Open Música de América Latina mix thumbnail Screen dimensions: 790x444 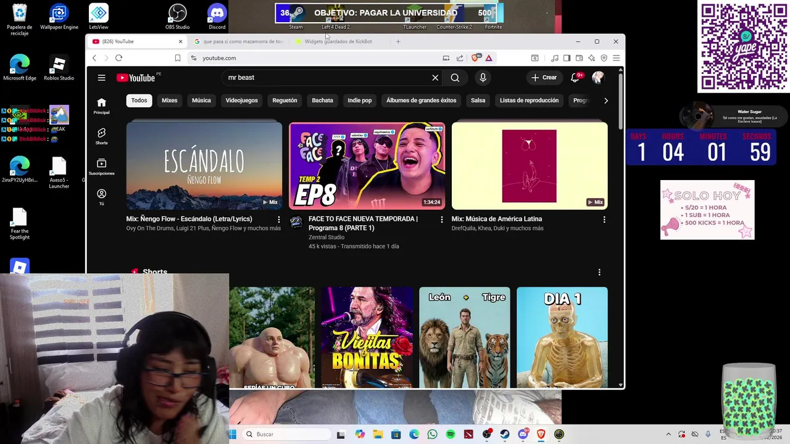[530, 166]
